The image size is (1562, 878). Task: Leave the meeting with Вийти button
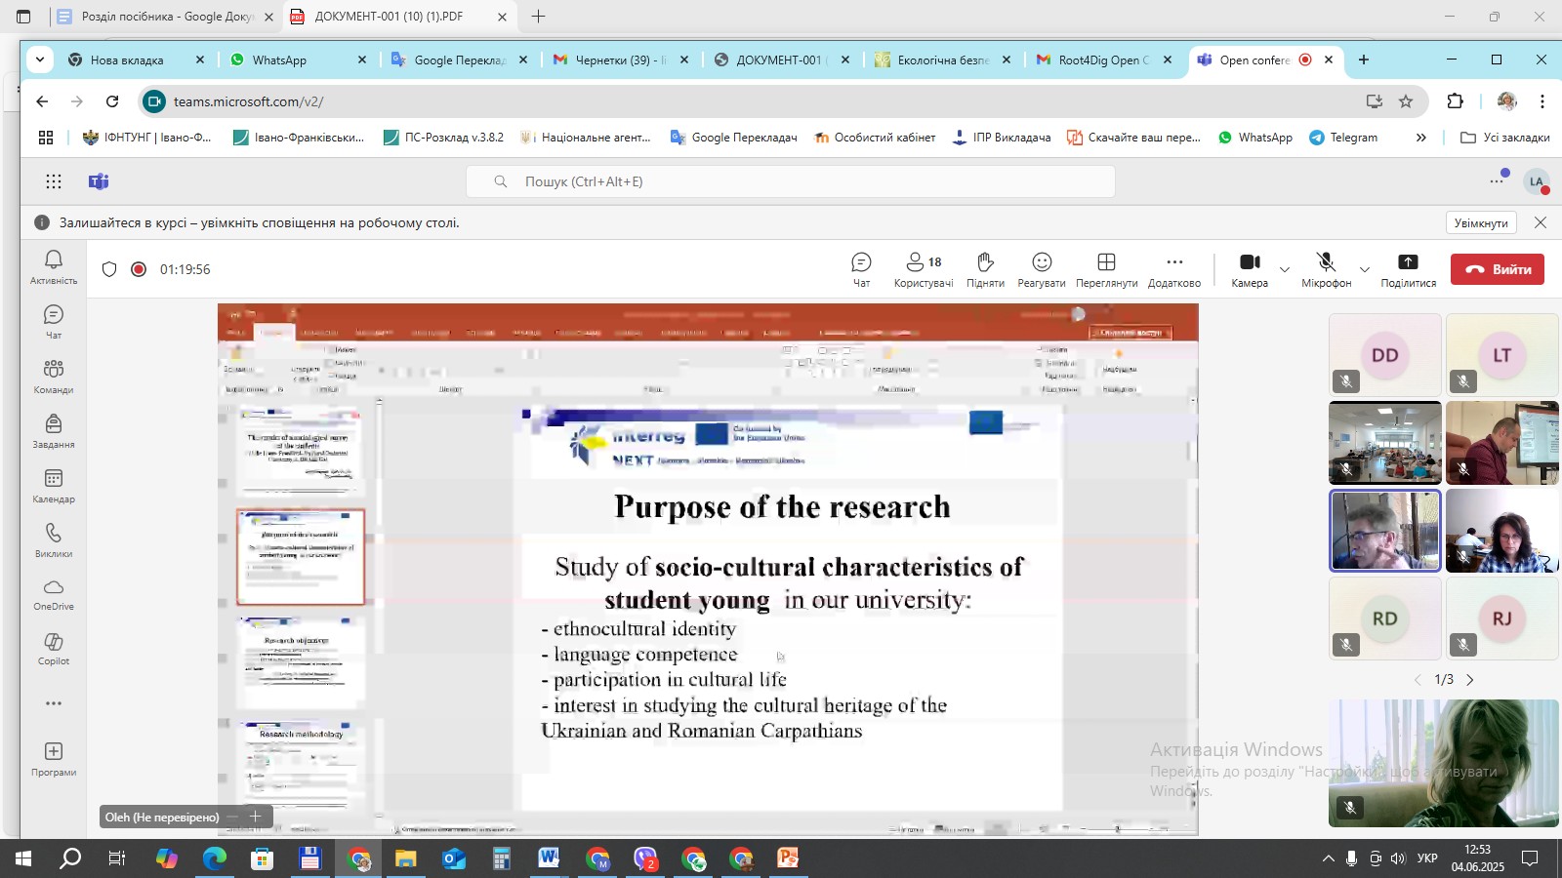click(x=1497, y=269)
